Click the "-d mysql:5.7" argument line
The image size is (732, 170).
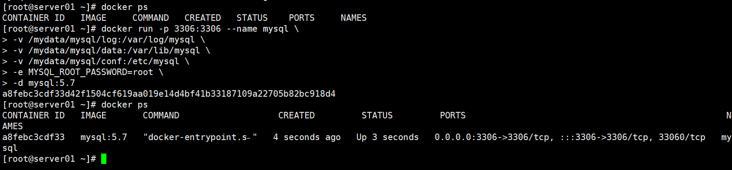pos(44,83)
